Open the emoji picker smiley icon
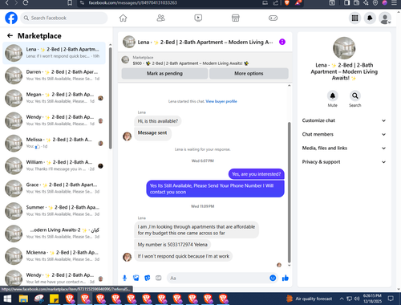 [273, 278]
